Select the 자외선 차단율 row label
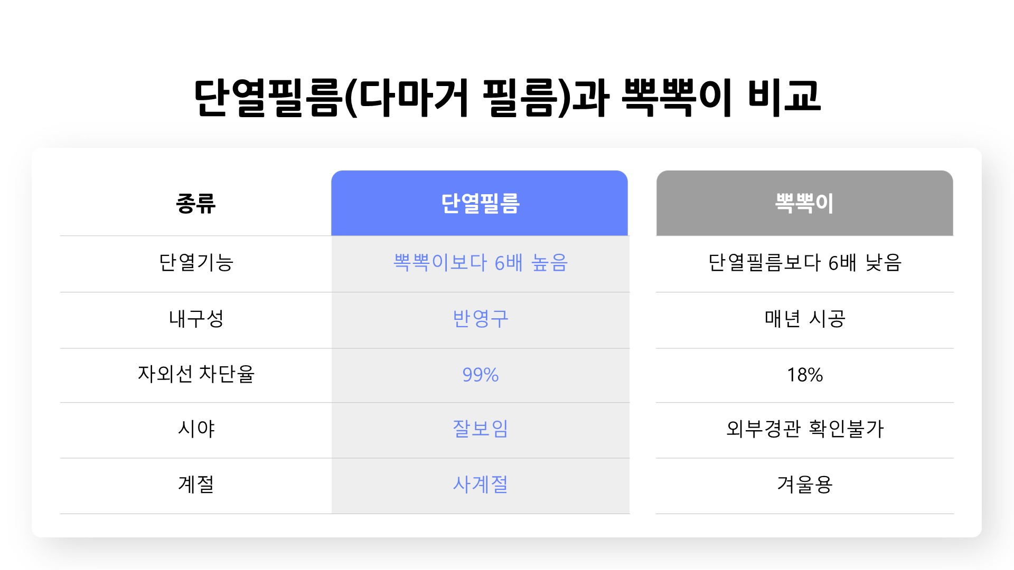 click(x=196, y=374)
